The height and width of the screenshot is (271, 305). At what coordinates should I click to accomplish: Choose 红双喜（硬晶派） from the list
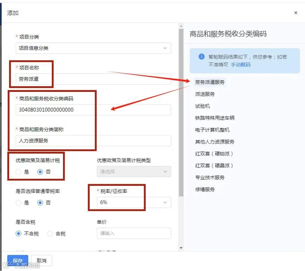click(x=214, y=165)
